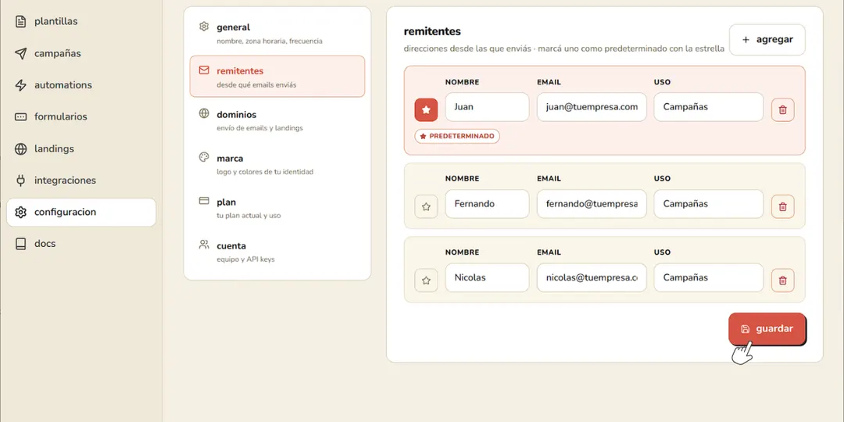Viewport: 844px width, 422px height.
Task: Click the formularios form icon
Action: [20, 116]
